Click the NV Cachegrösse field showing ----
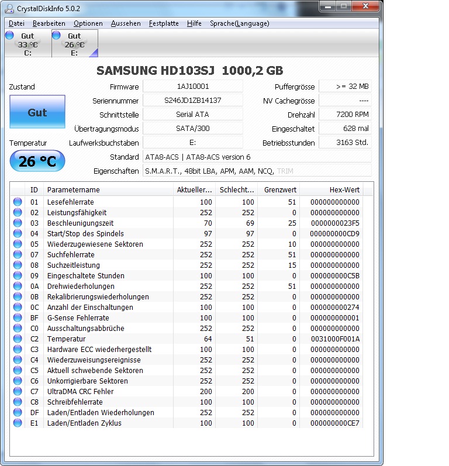Image resolution: width=449 pixels, height=466 pixels. click(x=345, y=101)
